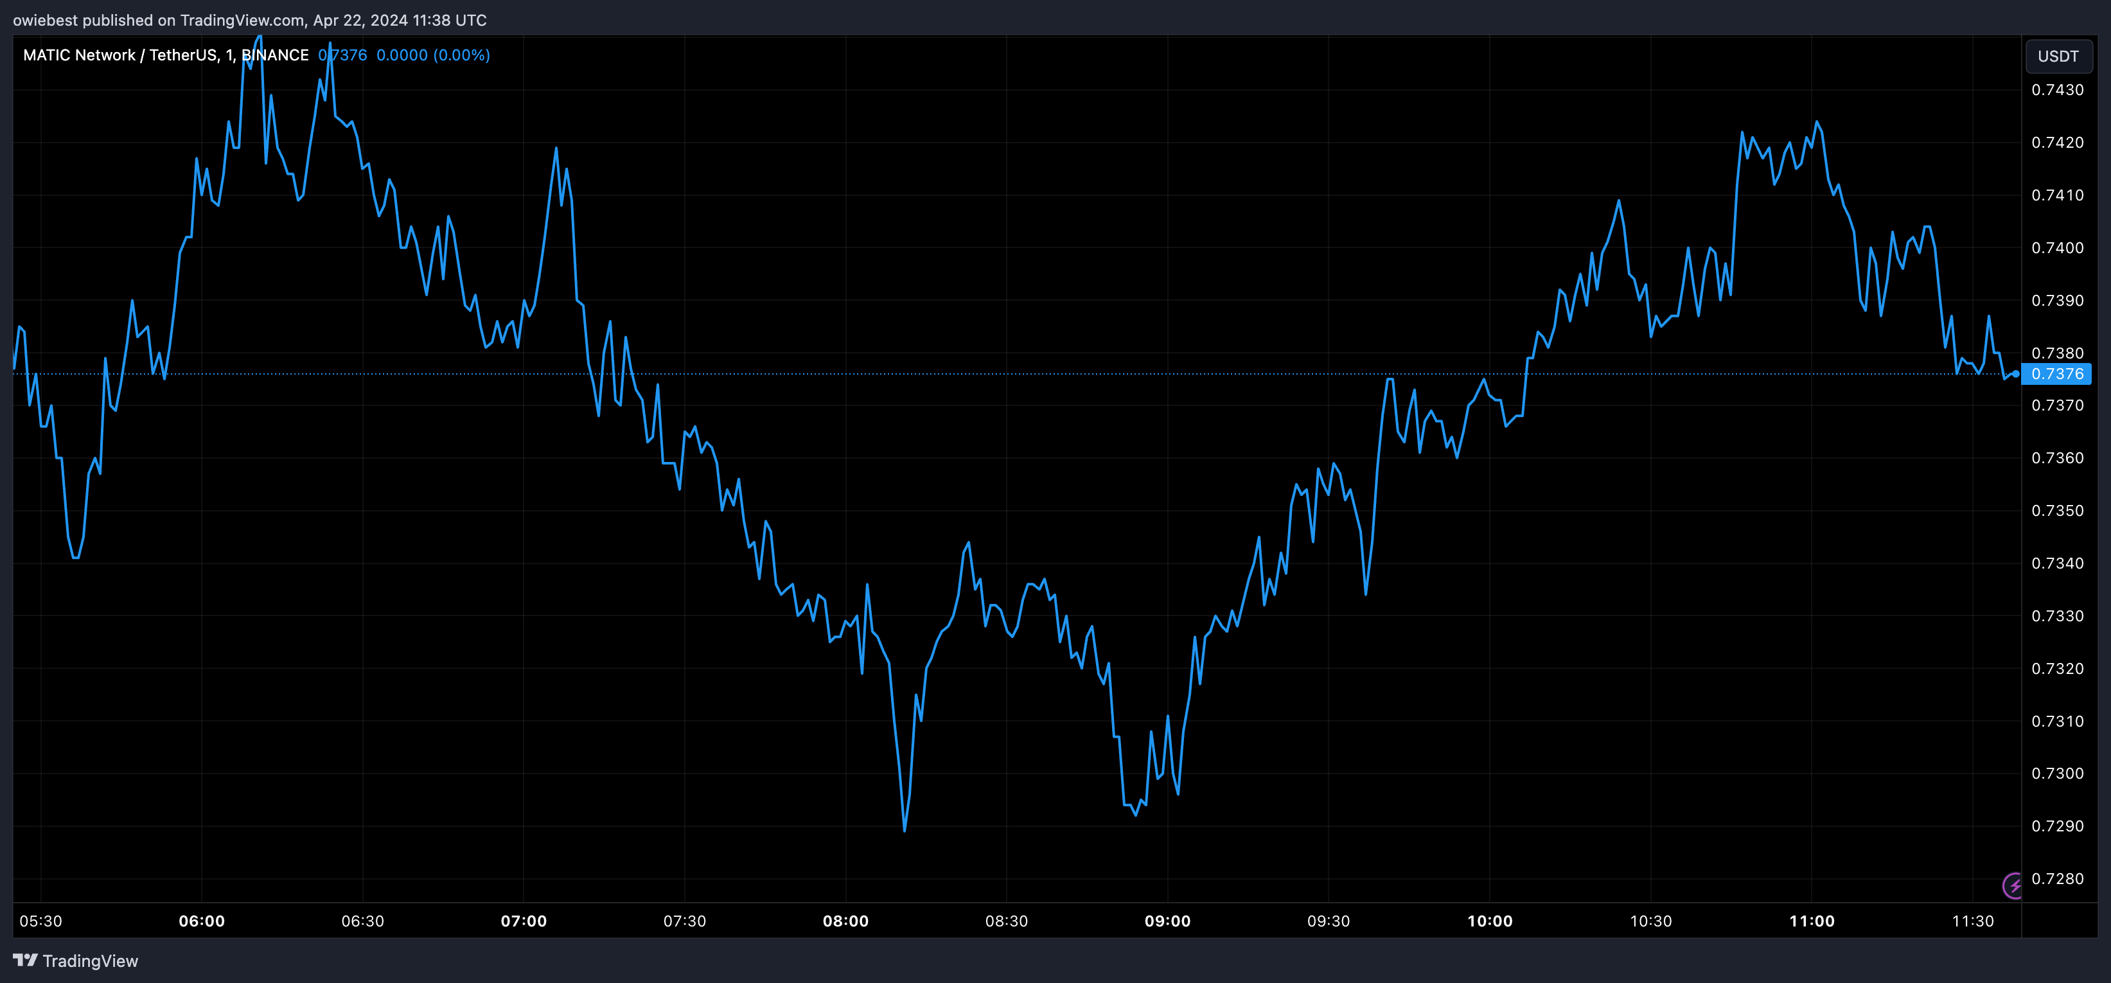Click the 0.7430 price scale label

pos(2057,89)
